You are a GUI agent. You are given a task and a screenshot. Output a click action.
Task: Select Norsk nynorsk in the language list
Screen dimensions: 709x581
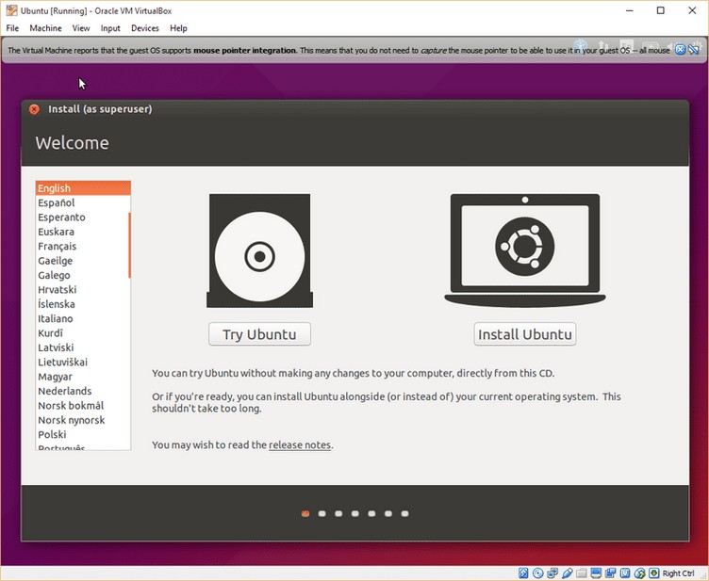(x=83, y=420)
